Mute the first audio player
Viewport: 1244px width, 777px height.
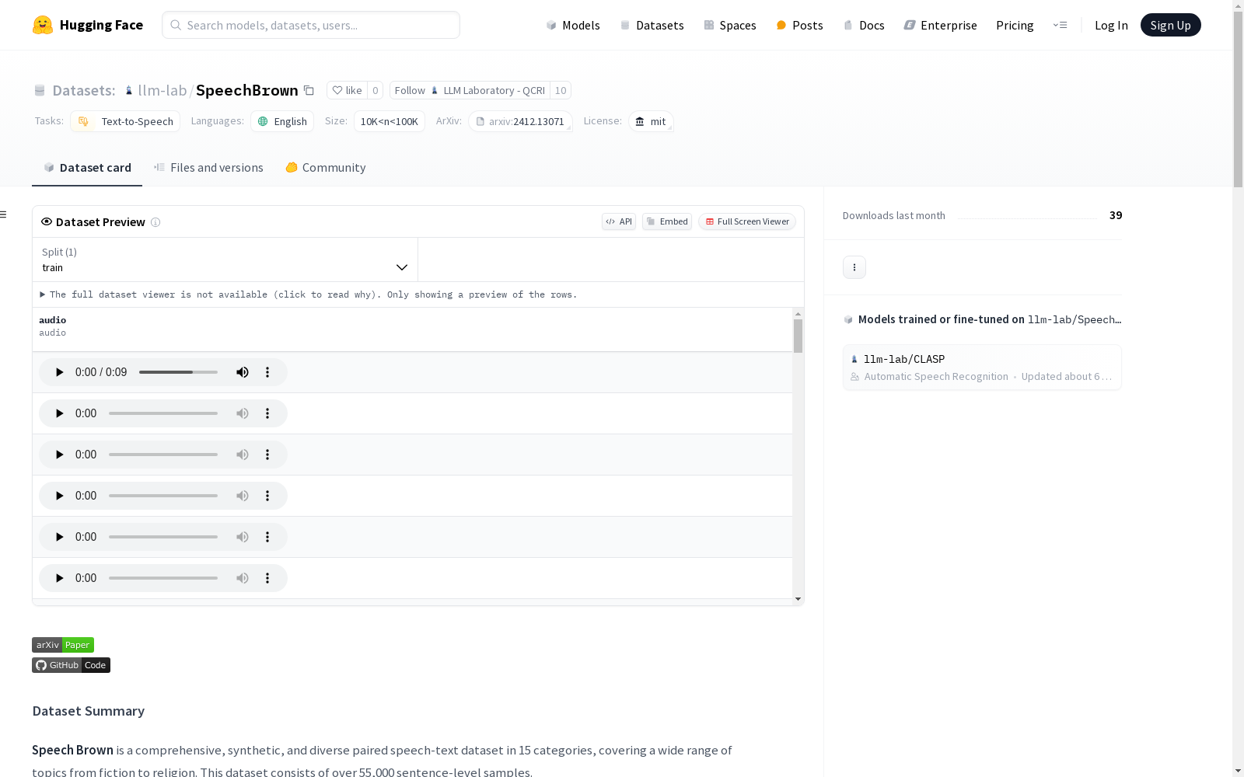click(243, 372)
